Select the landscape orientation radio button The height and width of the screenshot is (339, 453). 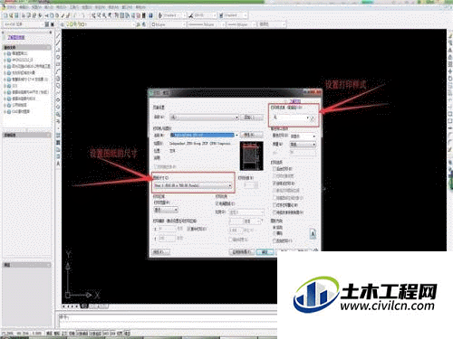[278, 233]
